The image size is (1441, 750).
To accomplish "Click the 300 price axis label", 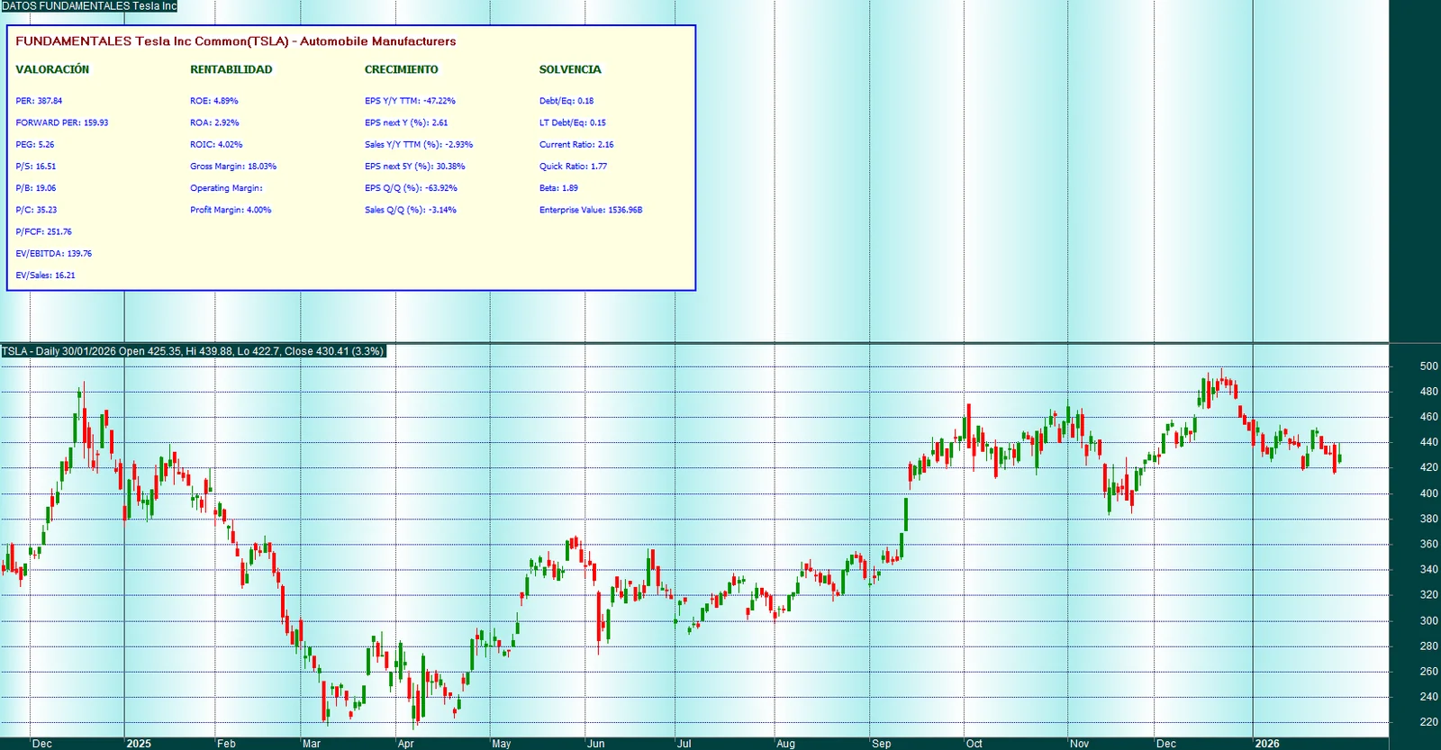I will [x=1428, y=620].
